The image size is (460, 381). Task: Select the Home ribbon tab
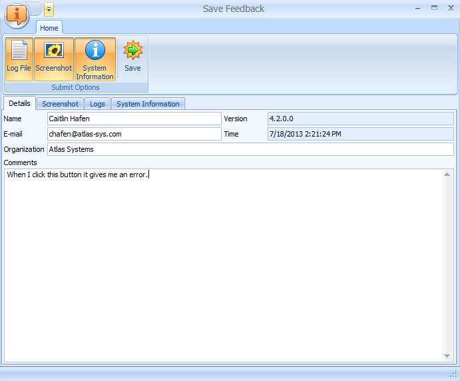click(49, 28)
